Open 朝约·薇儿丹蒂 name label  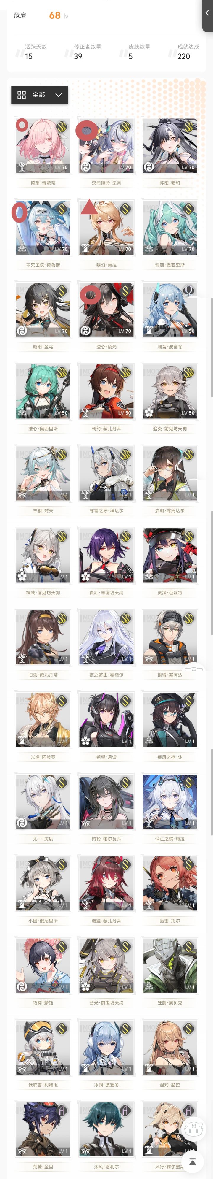(x=106, y=429)
